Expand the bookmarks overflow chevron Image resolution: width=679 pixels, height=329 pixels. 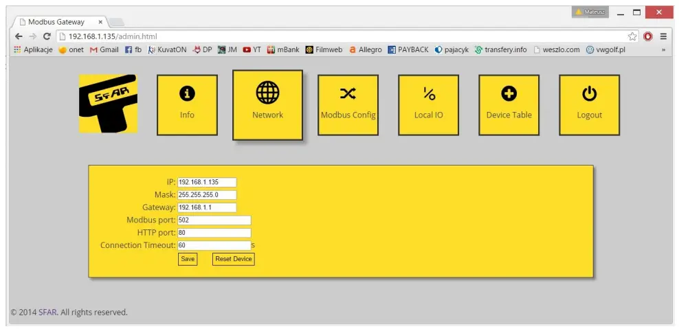pos(663,49)
